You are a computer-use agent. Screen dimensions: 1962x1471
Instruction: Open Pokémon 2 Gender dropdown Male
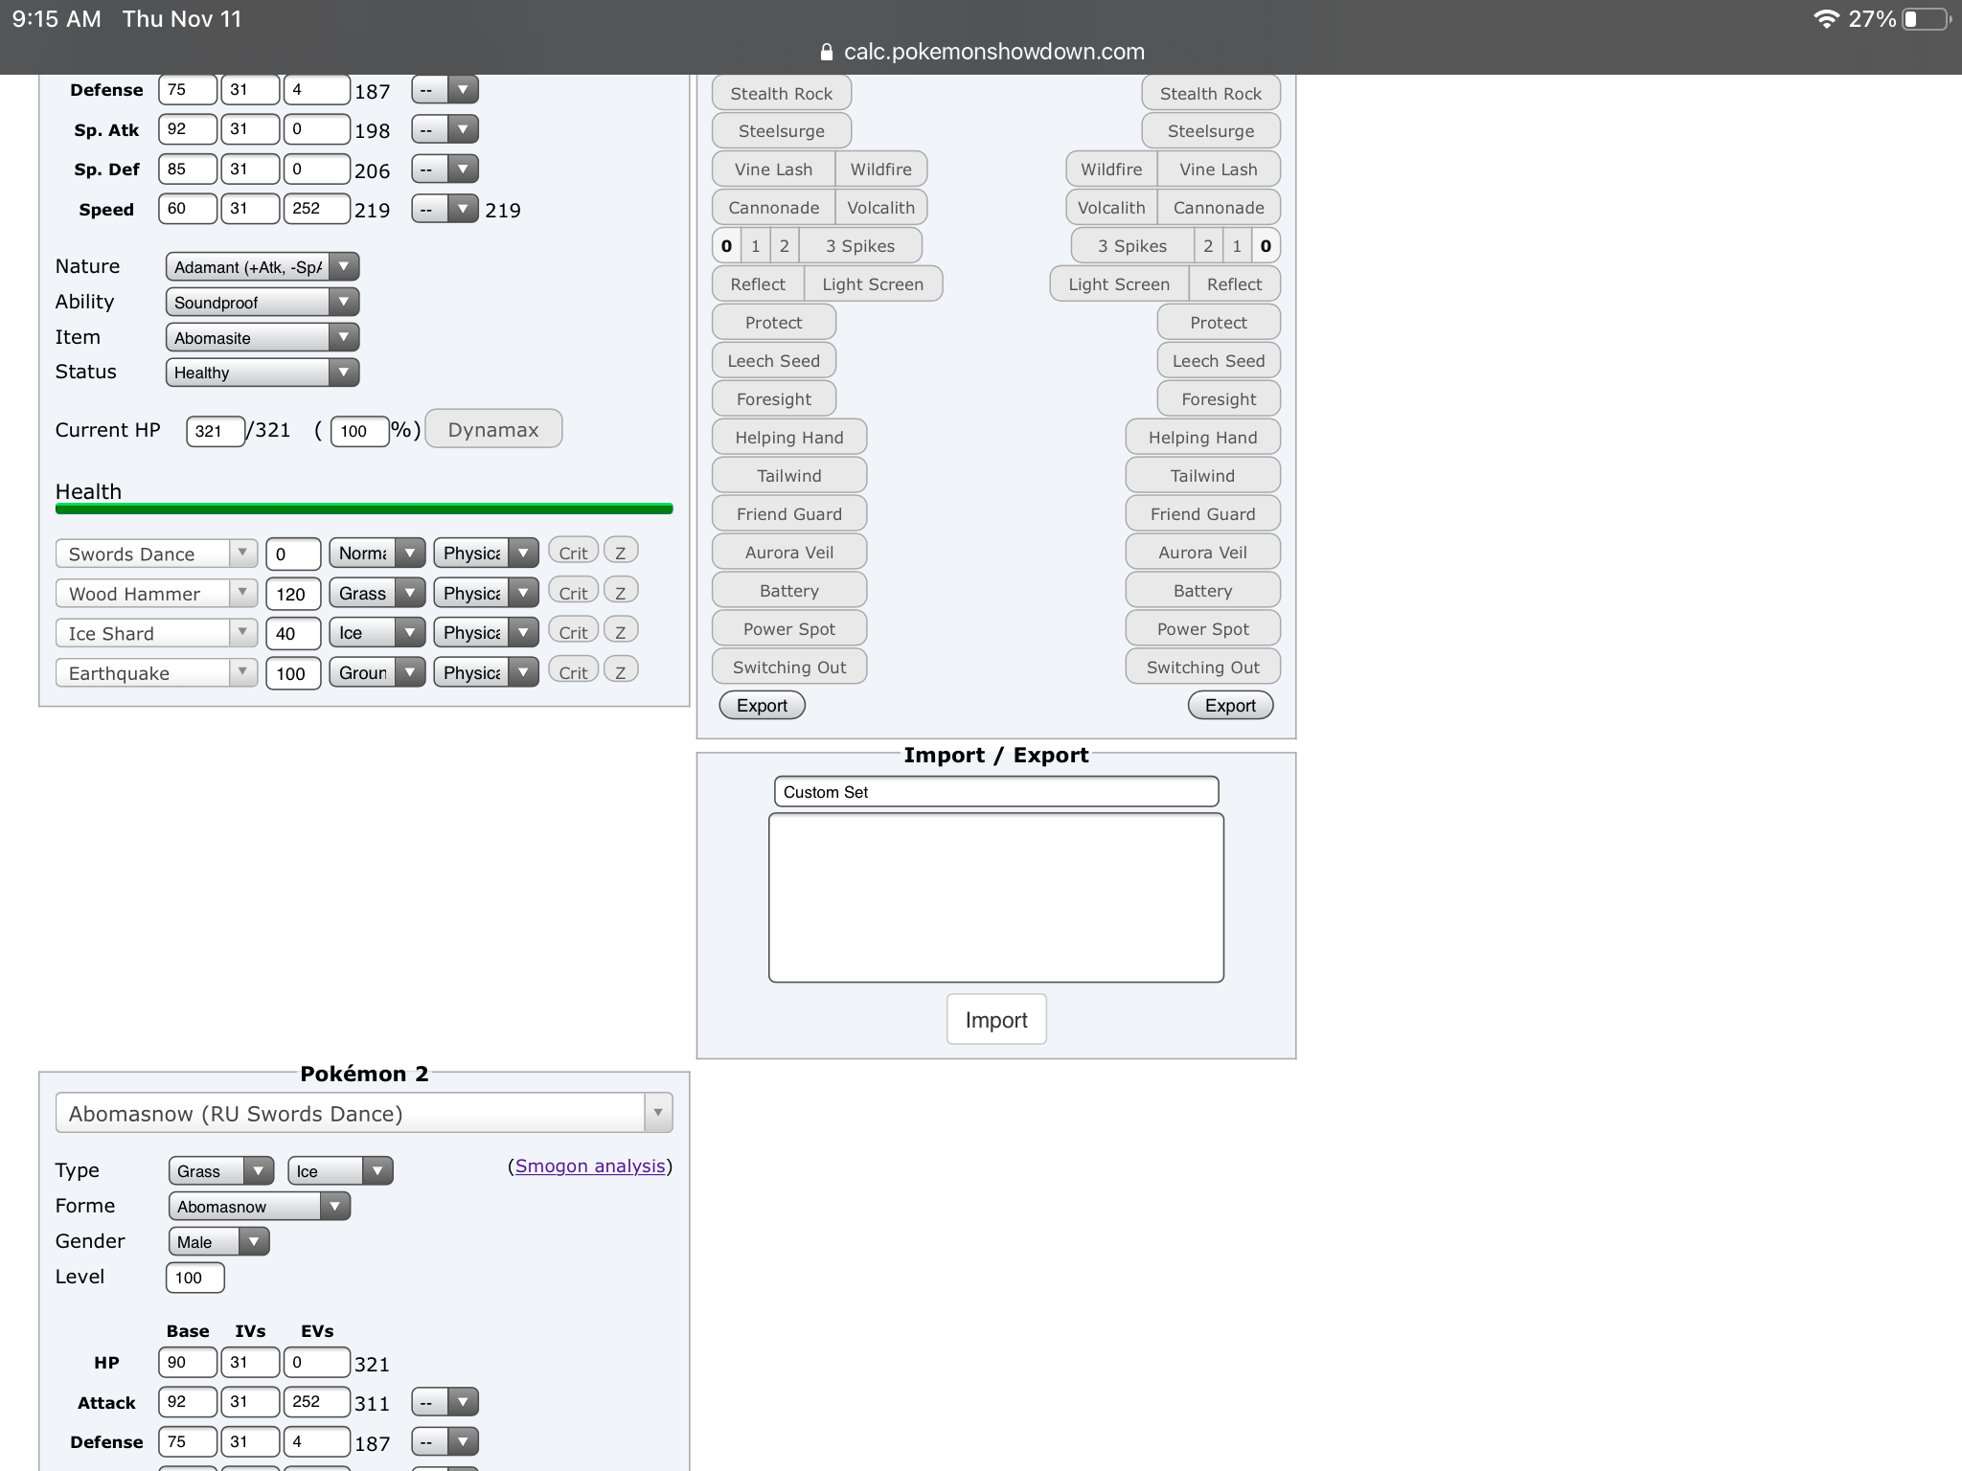[218, 1241]
